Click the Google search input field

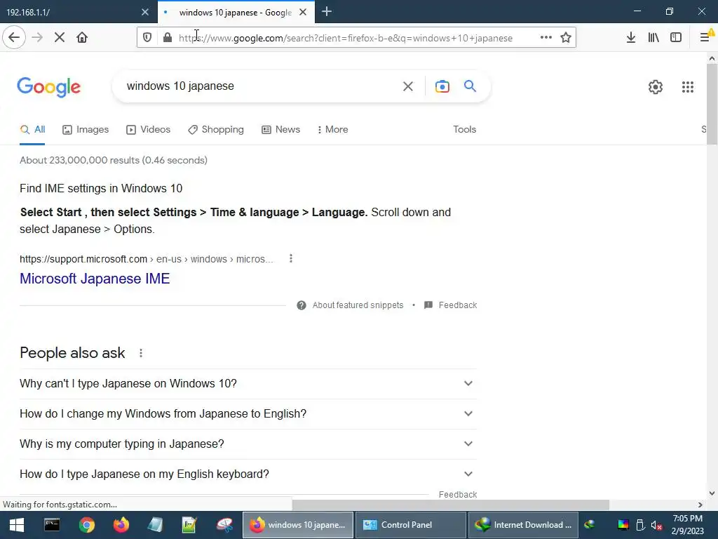click(261, 86)
